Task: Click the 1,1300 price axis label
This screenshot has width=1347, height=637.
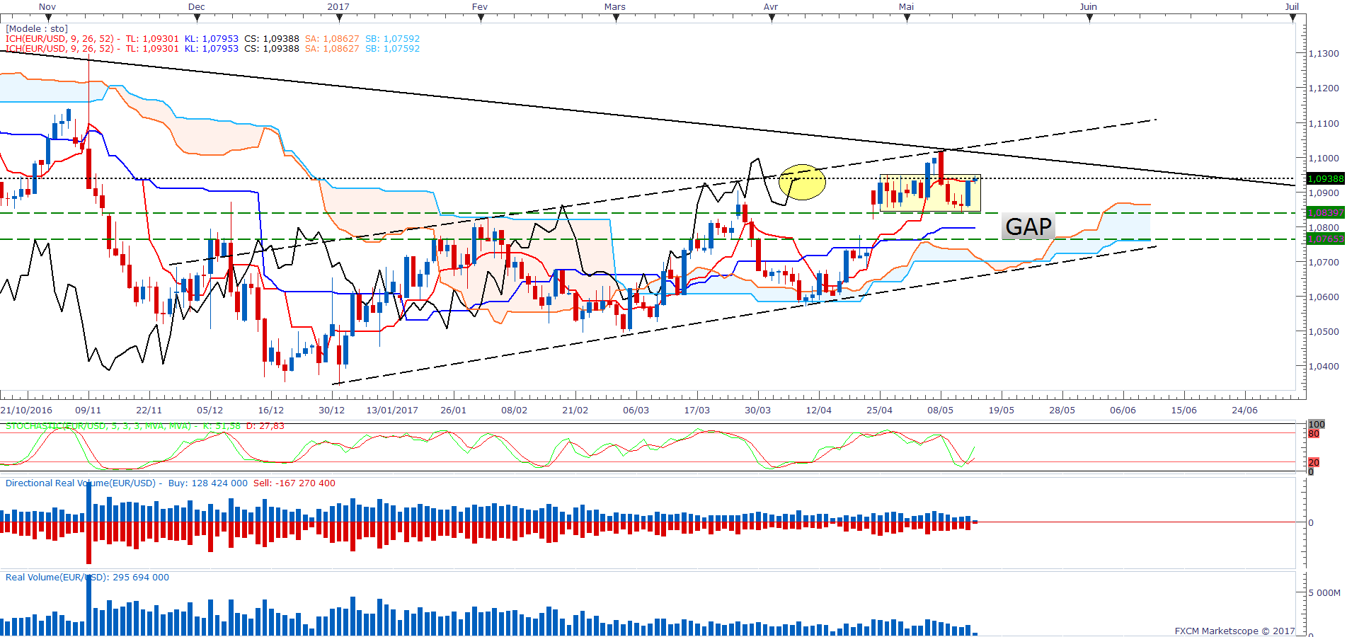Action: 1324,54
